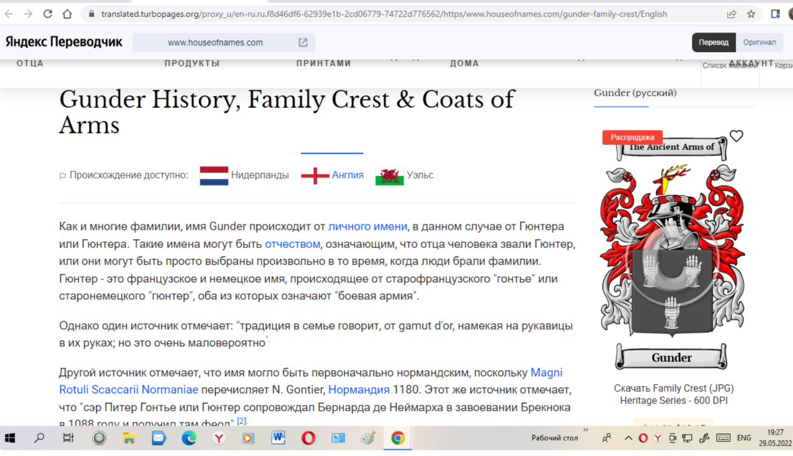Select Gunder (русский) tab
Screen dimensions: 793x456
click(635, 93)
